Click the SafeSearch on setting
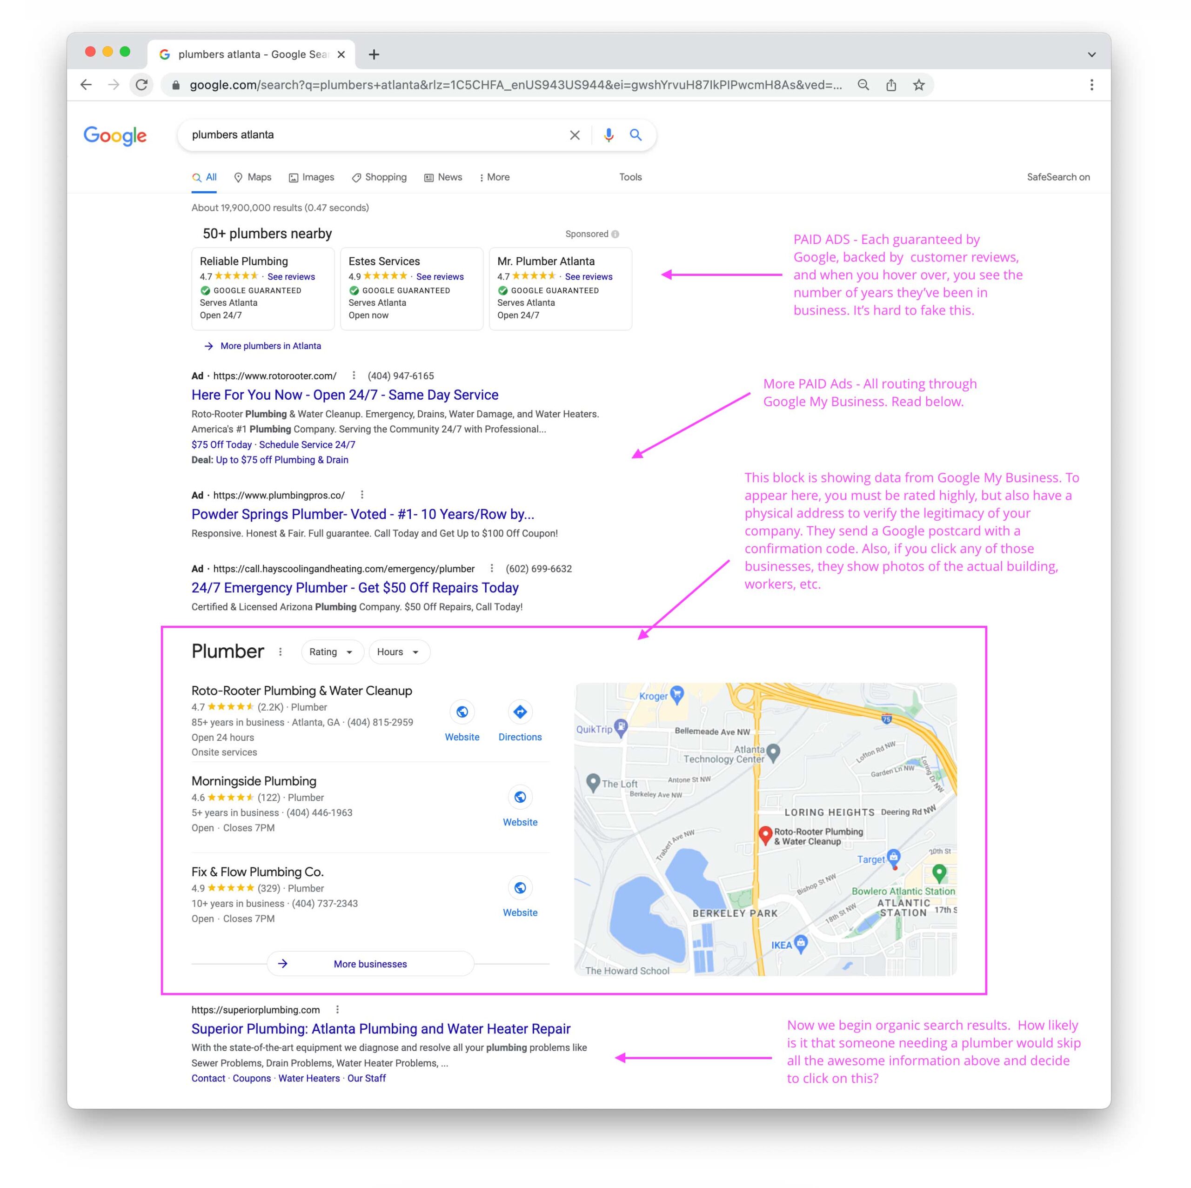 coord(1058,178)
